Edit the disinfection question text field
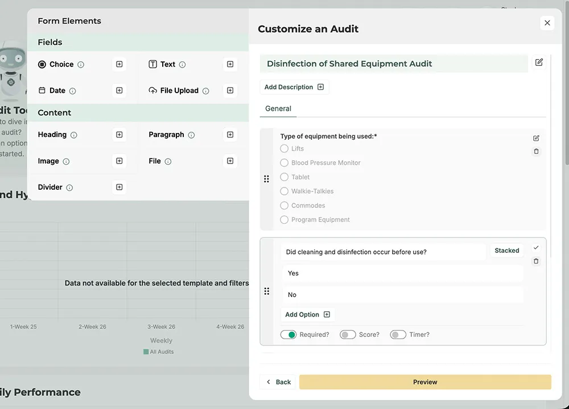 pos(383,252)
